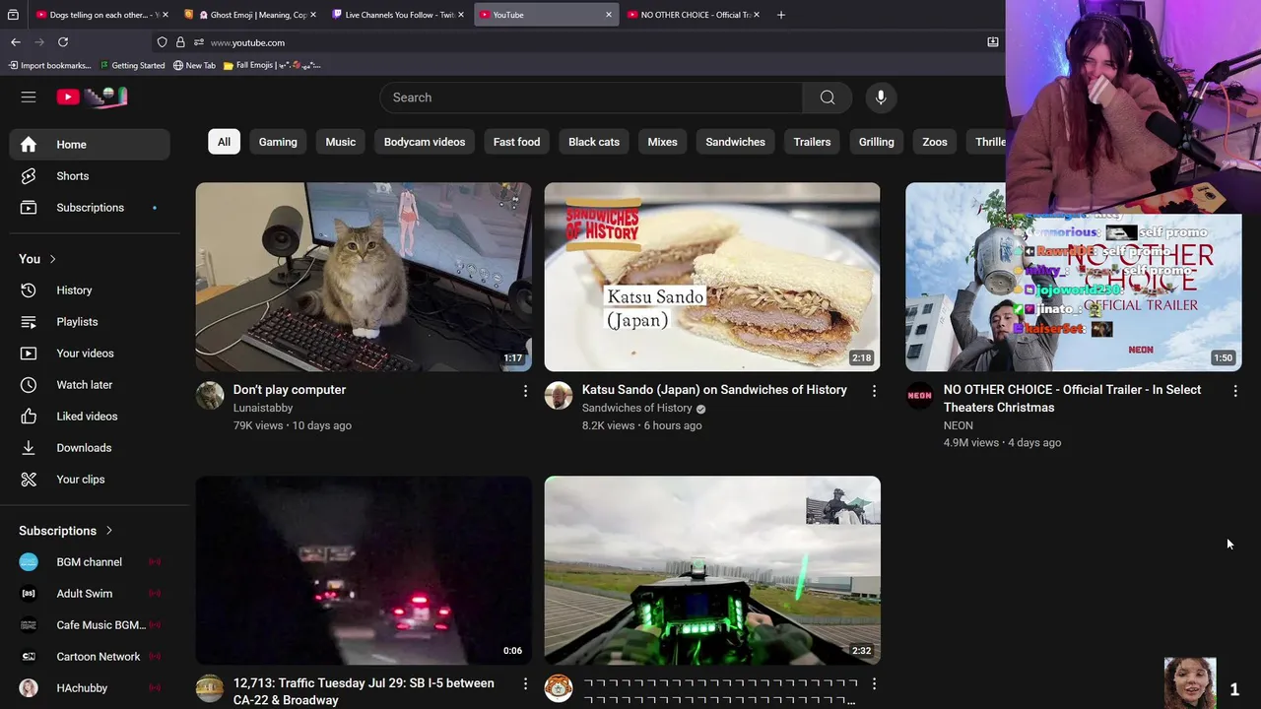The image size is (1261, 709).
Task: Select the Grilling filter chip
Action: click(876, 142)
